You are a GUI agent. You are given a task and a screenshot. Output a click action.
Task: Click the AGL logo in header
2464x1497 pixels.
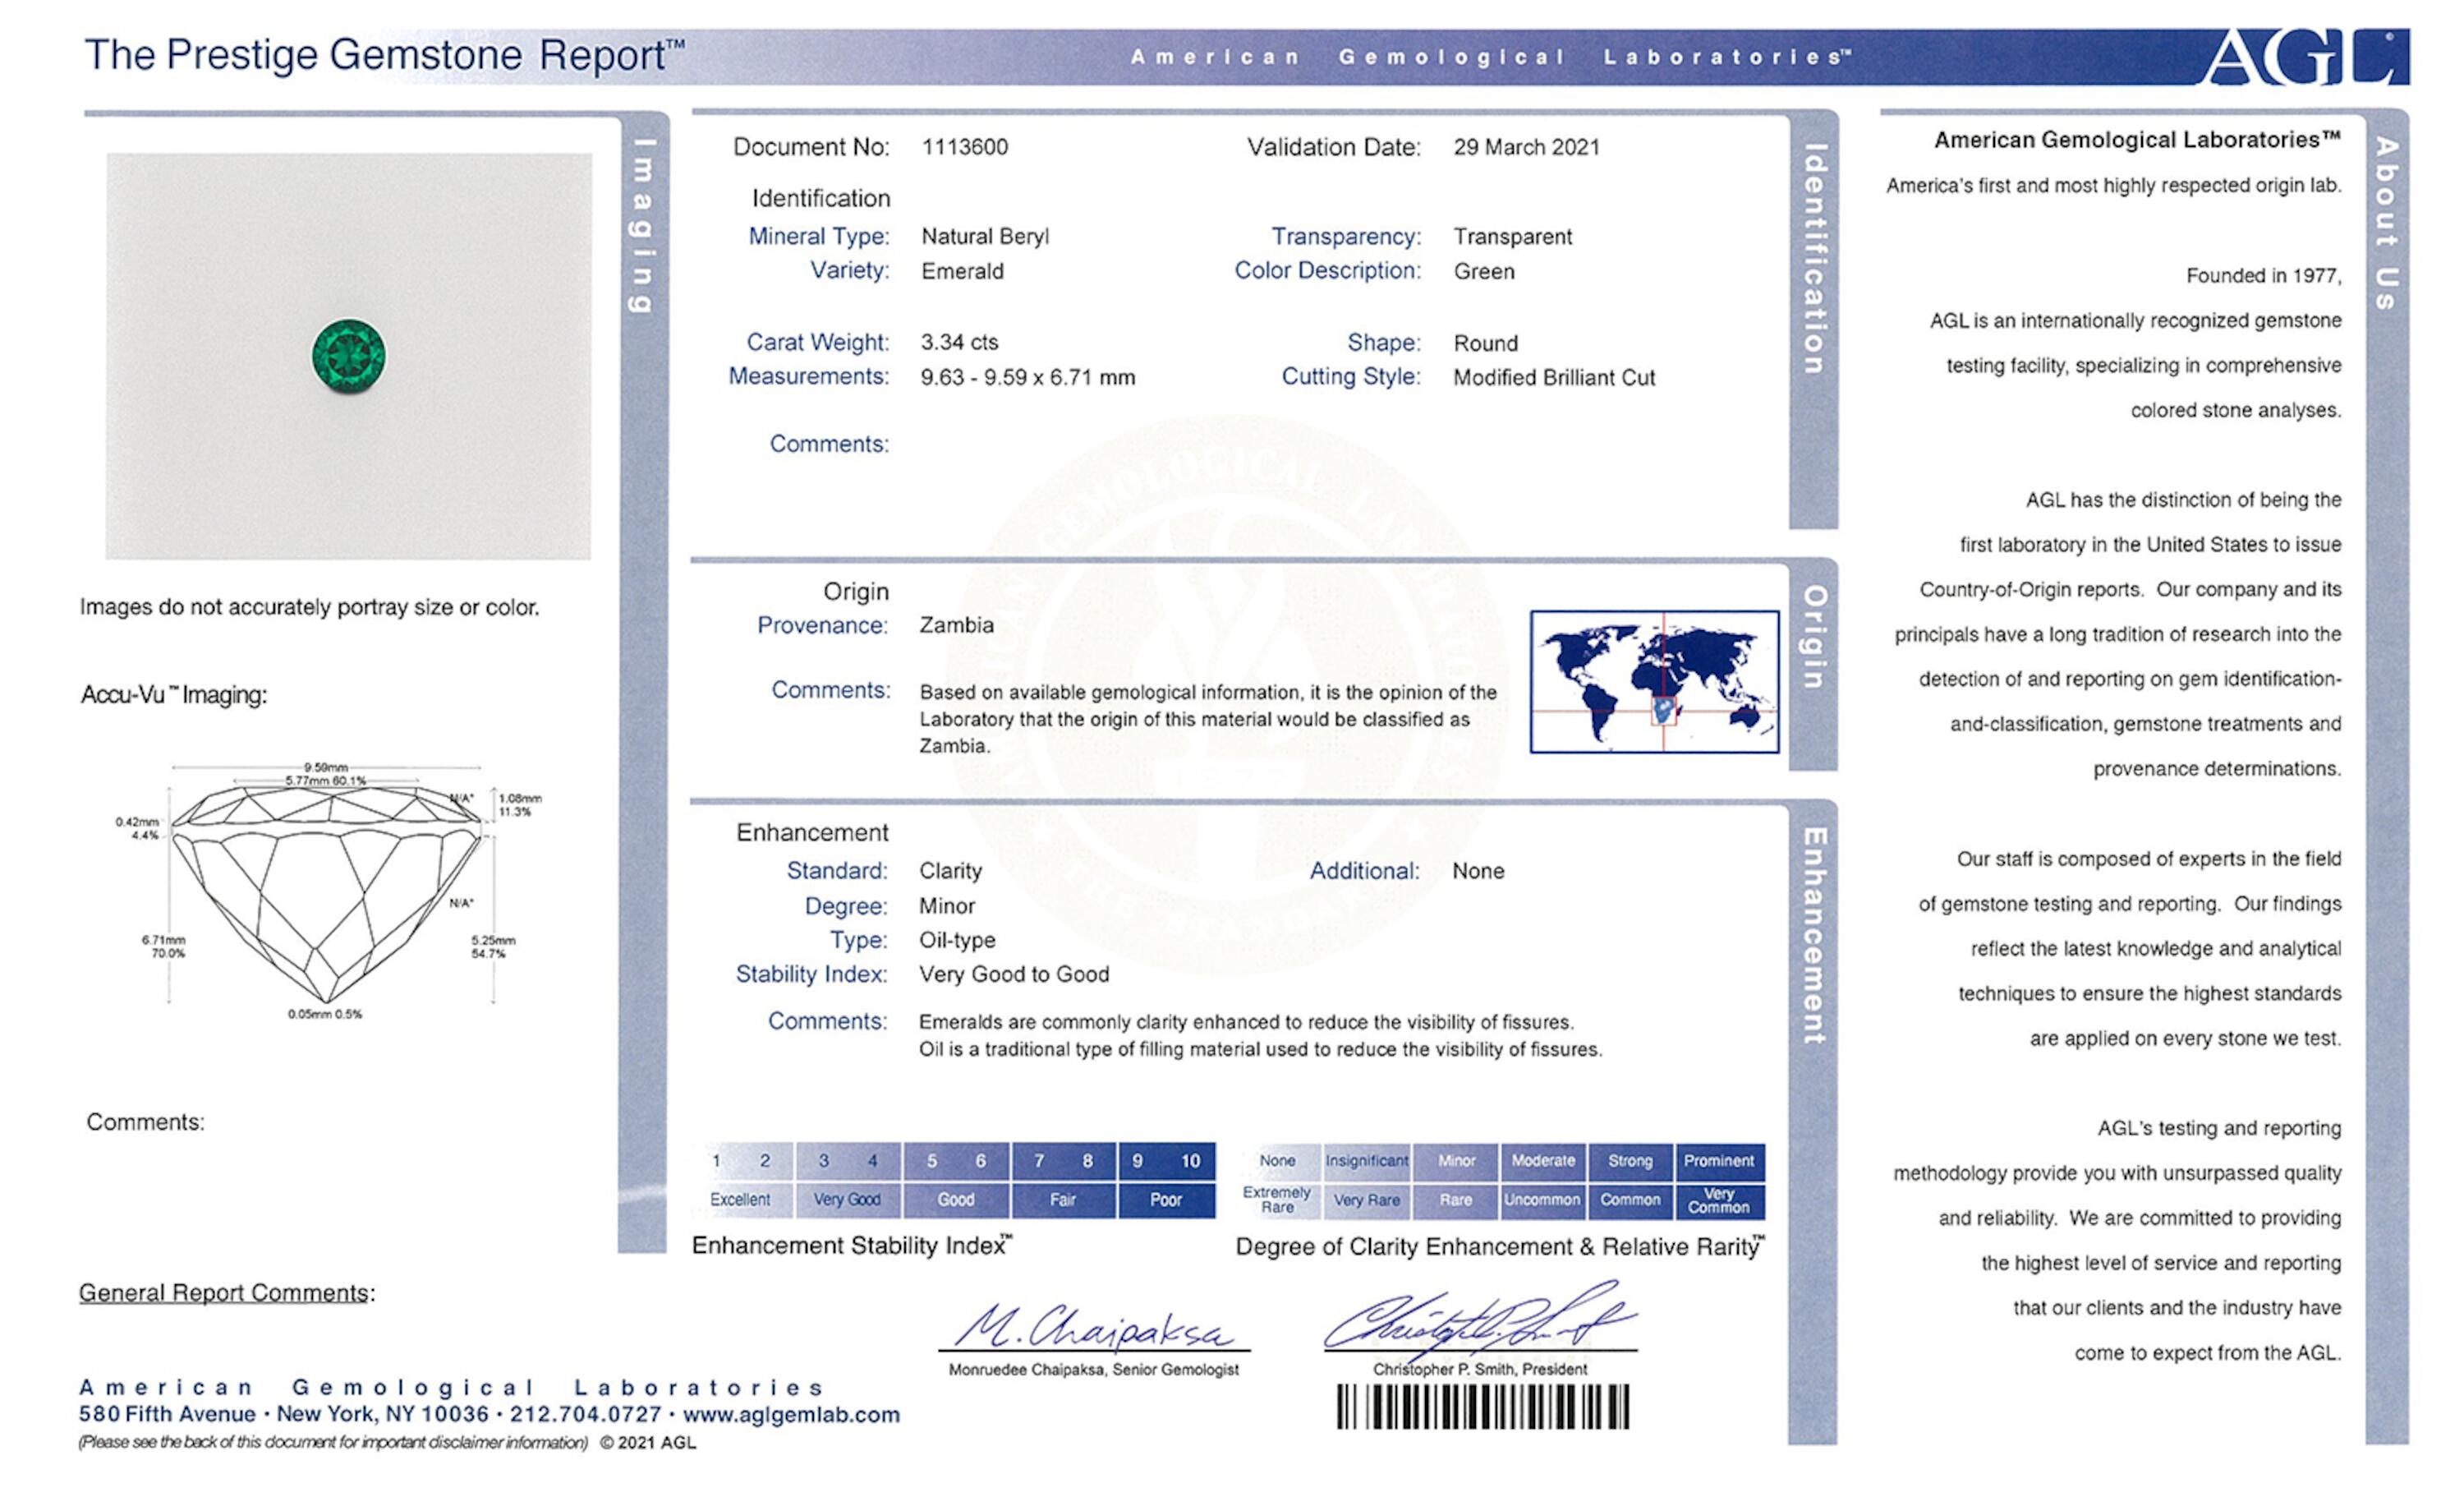tap(2303, 58)
